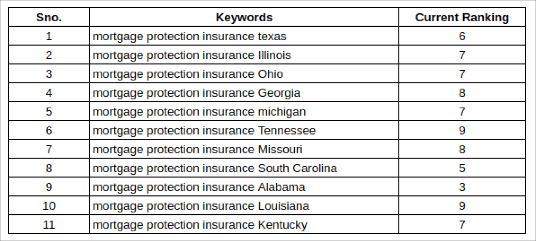Viewport: 536px width, 241px height.
Task: Click serial number 11 cell
Action: (49, 225)
